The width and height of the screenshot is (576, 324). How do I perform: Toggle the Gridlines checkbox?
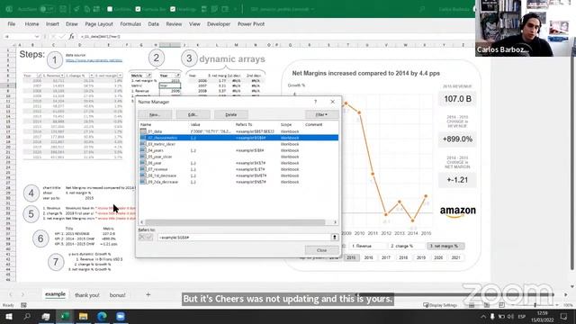[110, 9]
